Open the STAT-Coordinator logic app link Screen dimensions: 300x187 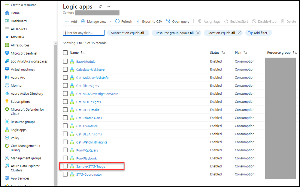pos(89,174)
